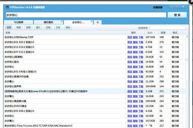Close the 猜你喜欢 tab with its X

click(x=61, y=21)
